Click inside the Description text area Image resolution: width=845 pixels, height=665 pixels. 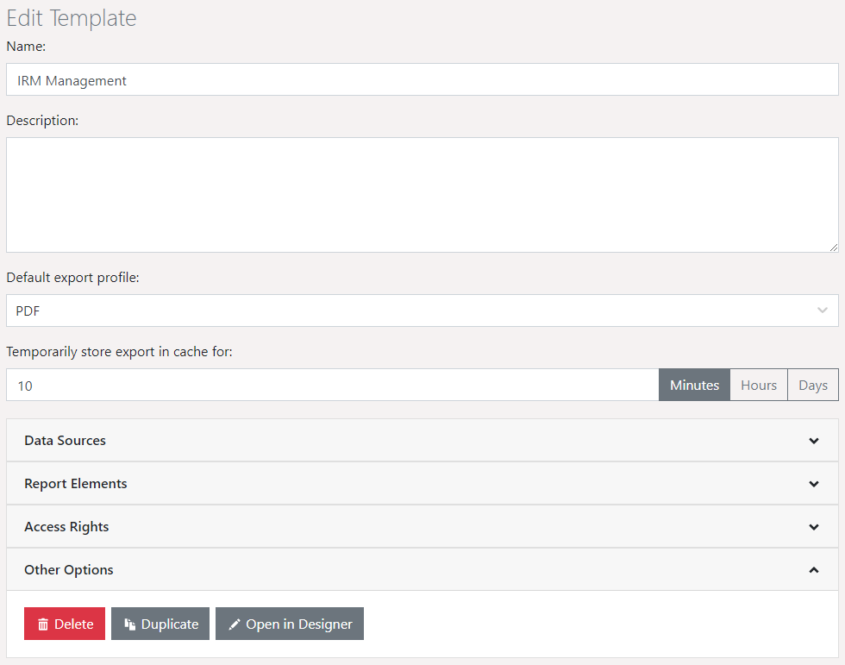(422, 194)
